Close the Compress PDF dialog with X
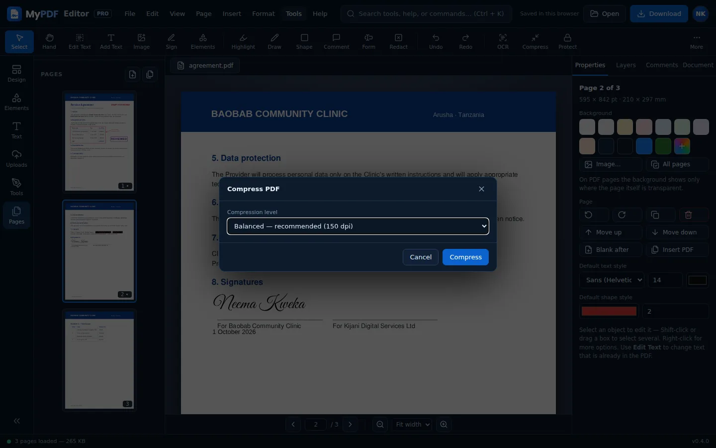 [x=481, y=189]
